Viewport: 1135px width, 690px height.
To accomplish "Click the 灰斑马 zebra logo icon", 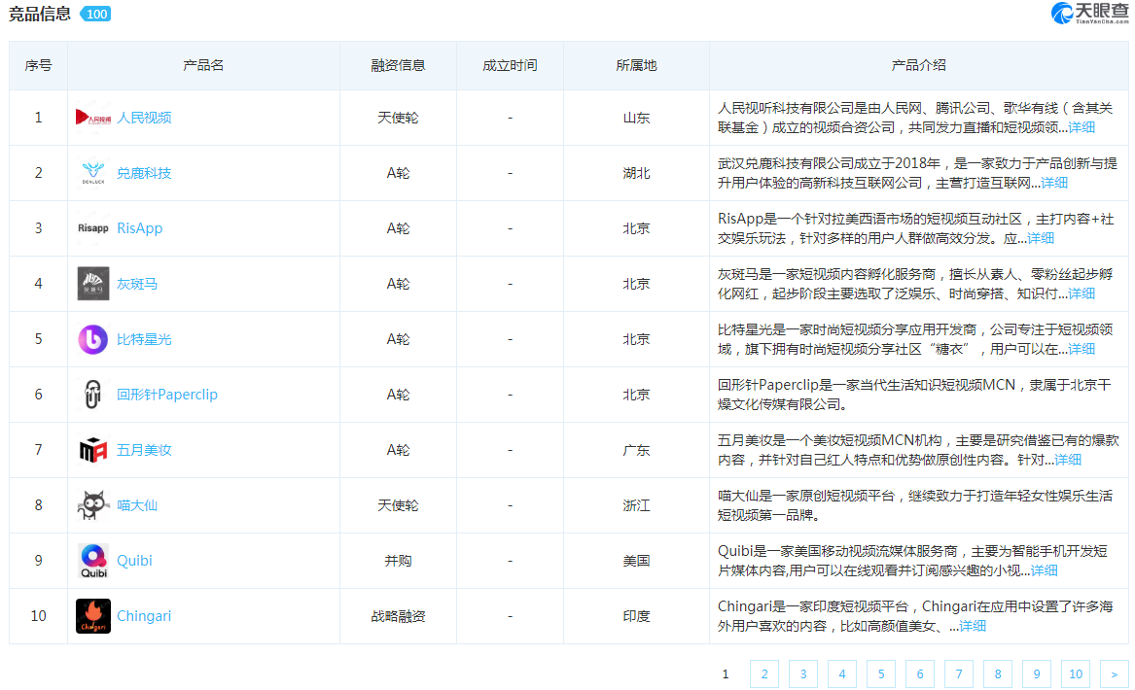I will (x=92, y=284).
